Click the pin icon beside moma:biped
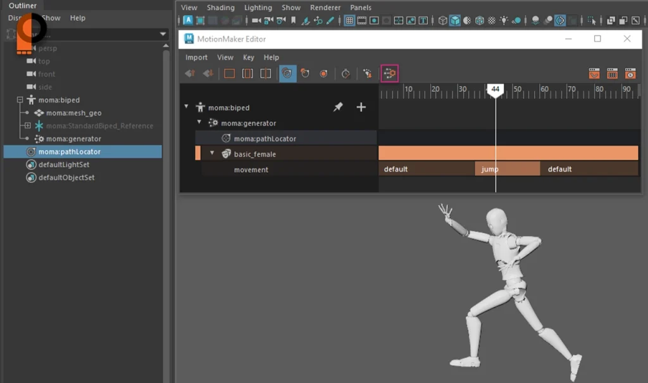648x383 pixels. tap(338, 108)
